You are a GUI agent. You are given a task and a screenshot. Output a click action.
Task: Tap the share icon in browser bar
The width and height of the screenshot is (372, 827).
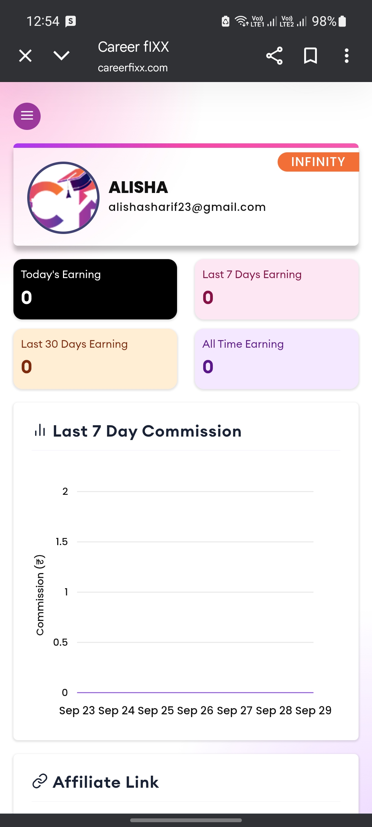(274, 56)
